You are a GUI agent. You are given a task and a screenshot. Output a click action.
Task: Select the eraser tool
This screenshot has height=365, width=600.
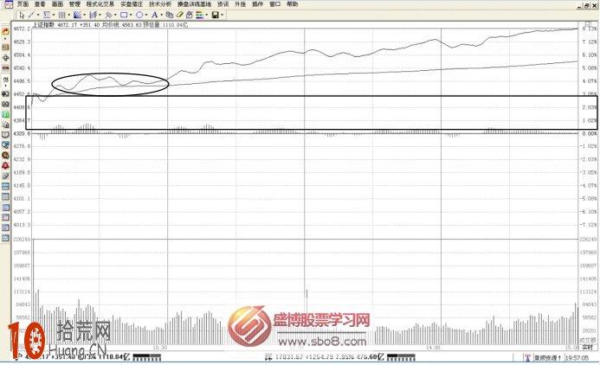pos(179,15)
